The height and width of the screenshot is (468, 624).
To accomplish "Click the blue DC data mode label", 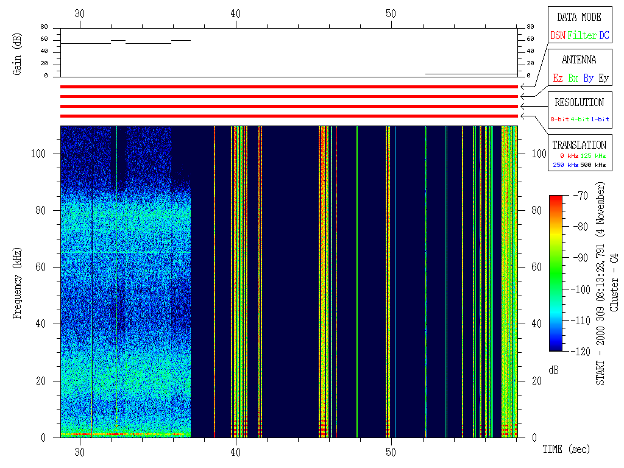I will [603, 36].
